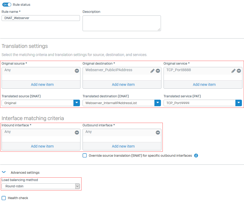Open Load balancing method Round-robin dropdown
The height and width of the screenshot is (203, 244).
point(77,186)
